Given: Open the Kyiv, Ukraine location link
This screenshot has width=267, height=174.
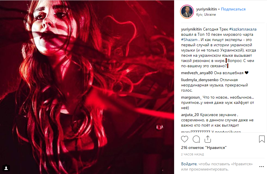Looking at the screenshot, I should [x=206, y=15].
